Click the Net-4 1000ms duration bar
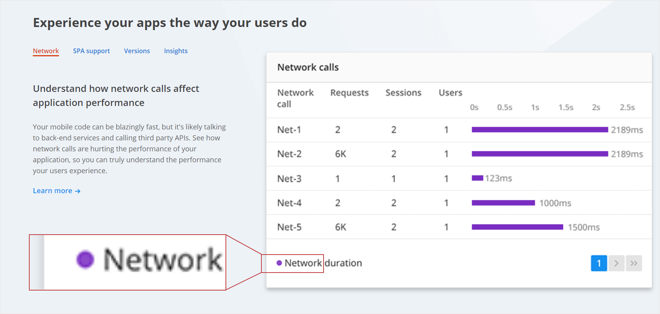 tap(503, 203)
